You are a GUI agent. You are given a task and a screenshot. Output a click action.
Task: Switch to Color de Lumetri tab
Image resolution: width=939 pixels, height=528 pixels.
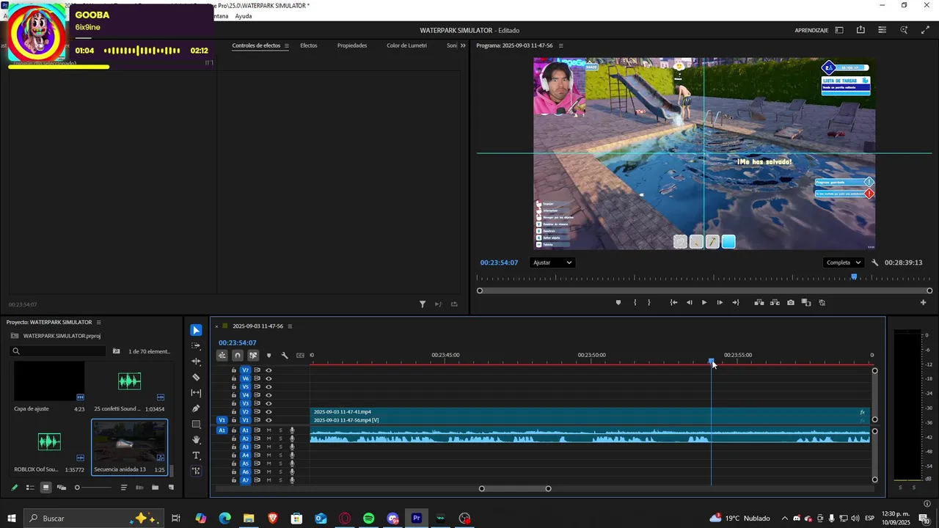pos(406,45)
